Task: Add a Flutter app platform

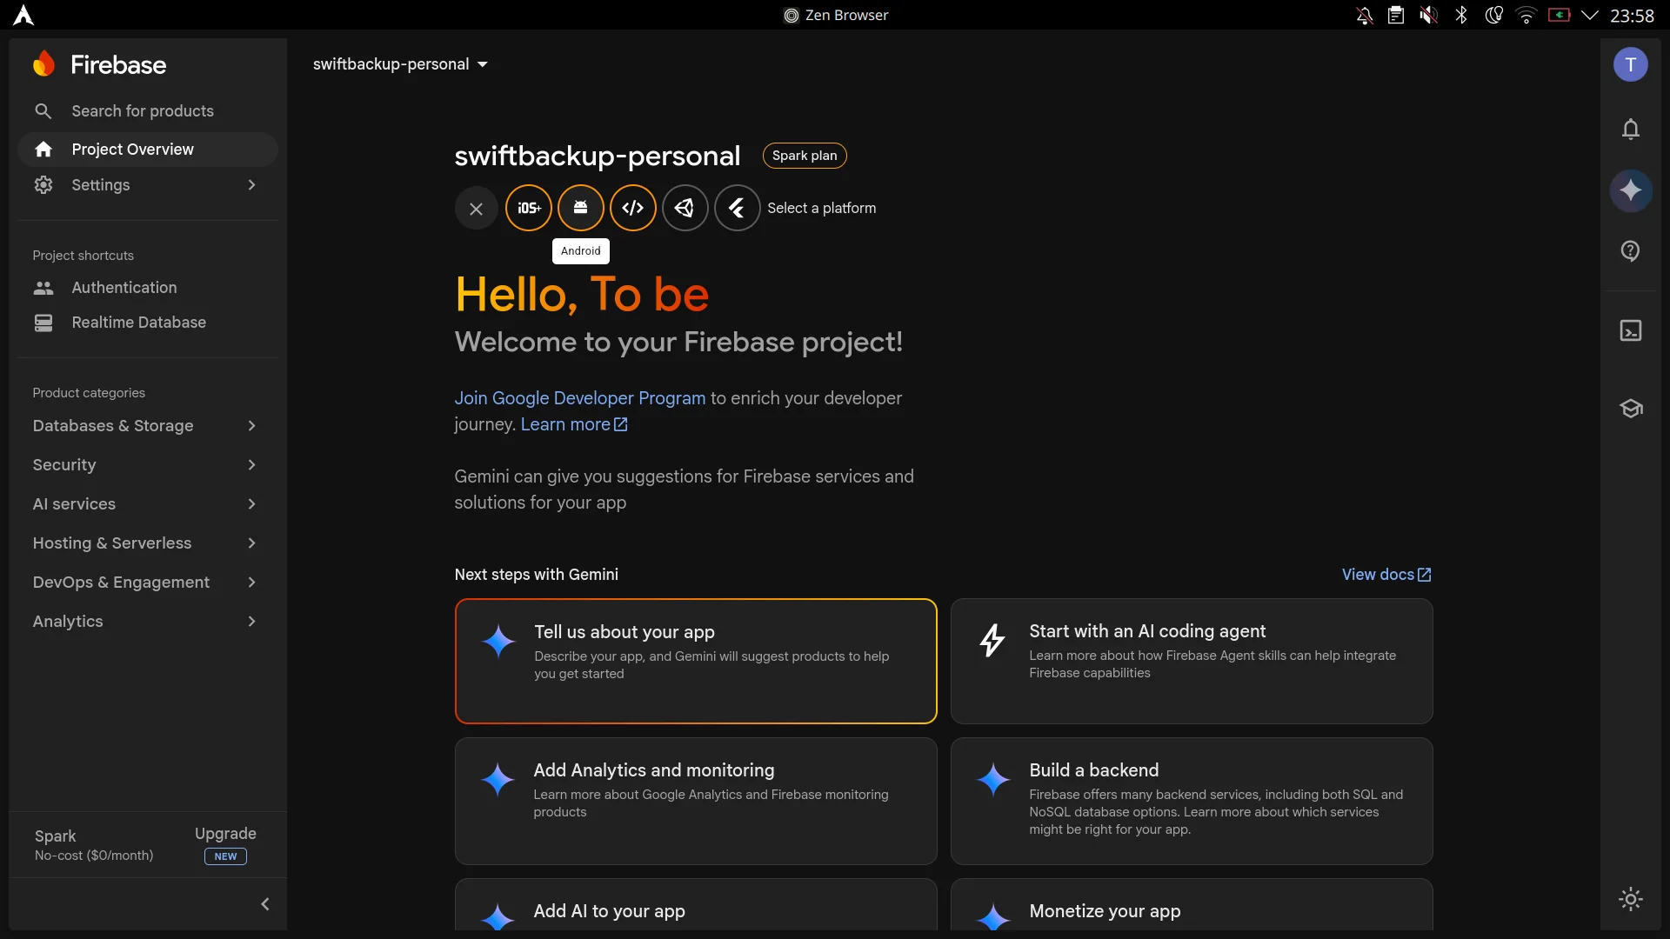Action: coord(738,208)
